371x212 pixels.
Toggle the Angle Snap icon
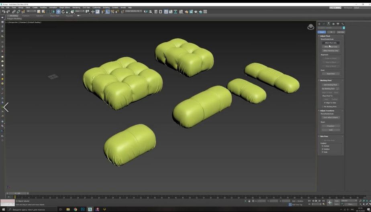coord(108,12)
